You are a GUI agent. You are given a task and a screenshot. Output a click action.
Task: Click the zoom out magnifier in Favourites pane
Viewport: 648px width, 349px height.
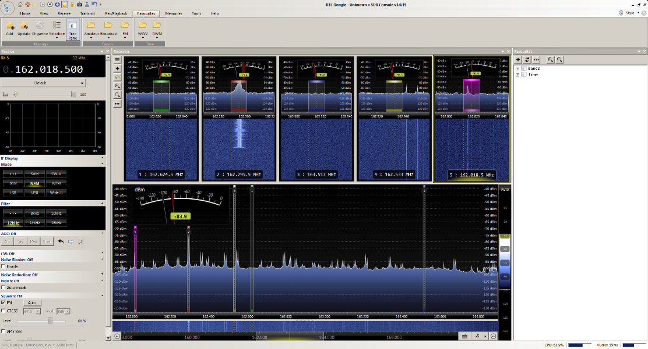click(x=559, y=59)
